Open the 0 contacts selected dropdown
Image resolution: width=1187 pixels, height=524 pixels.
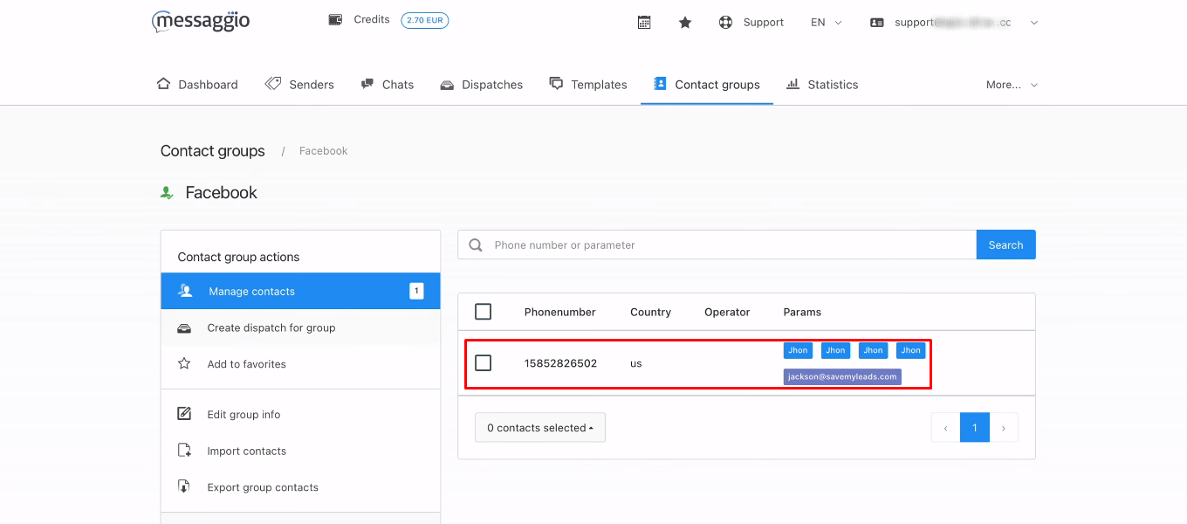pyautogui.click(x=540, y=428)
